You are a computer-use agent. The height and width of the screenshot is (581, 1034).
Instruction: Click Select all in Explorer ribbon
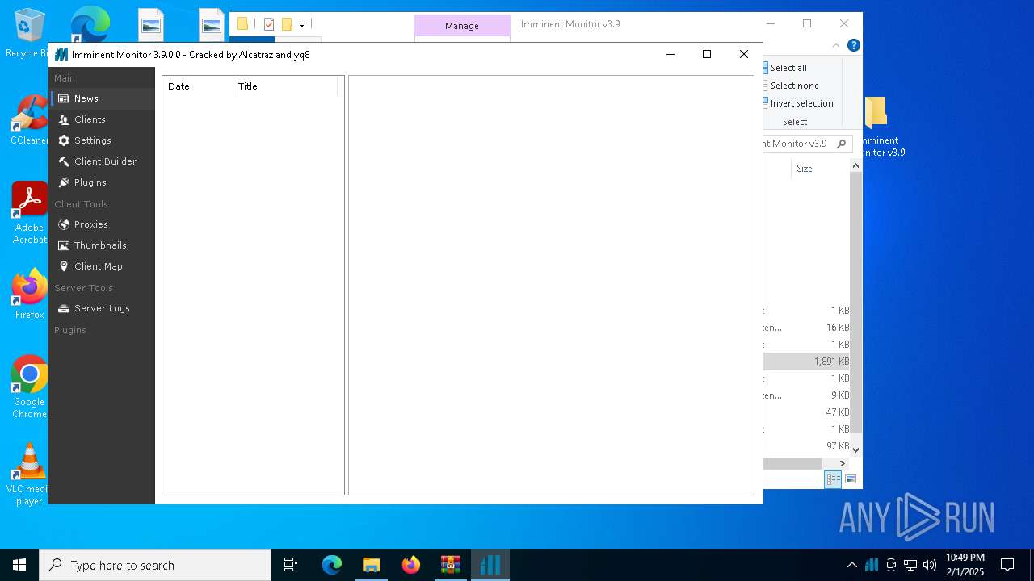(788, 68)
